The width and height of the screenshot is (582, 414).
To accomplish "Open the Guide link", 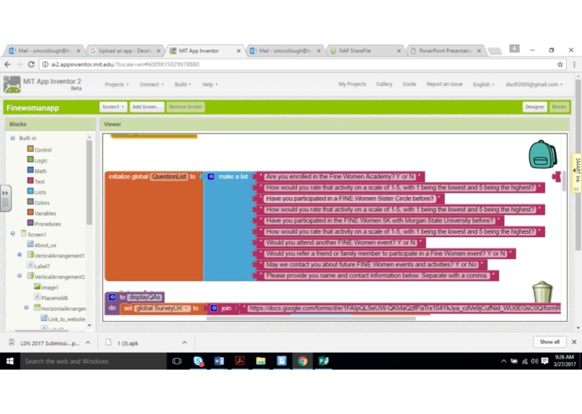I will 409,85.
